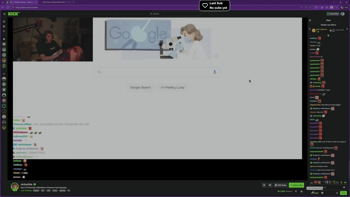Viewport: 350px width, 197px height.
Task: Open Browse icon in Kick sidebar
Action: pyautogui.click(x=4, y=26)
